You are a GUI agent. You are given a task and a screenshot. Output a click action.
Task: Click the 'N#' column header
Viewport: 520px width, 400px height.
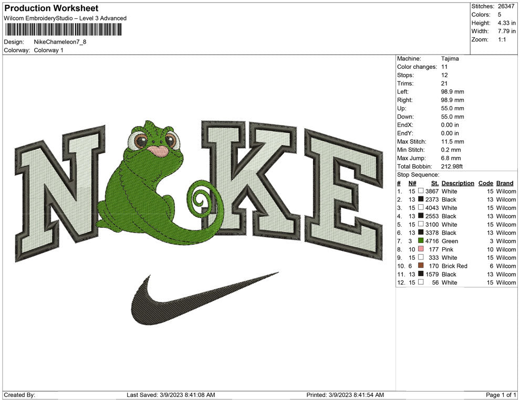pos(412,183)
